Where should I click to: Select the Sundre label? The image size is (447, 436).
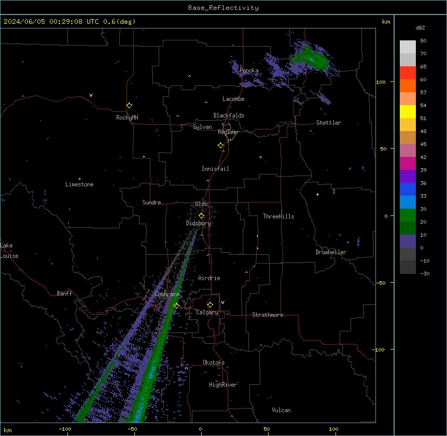151,202
